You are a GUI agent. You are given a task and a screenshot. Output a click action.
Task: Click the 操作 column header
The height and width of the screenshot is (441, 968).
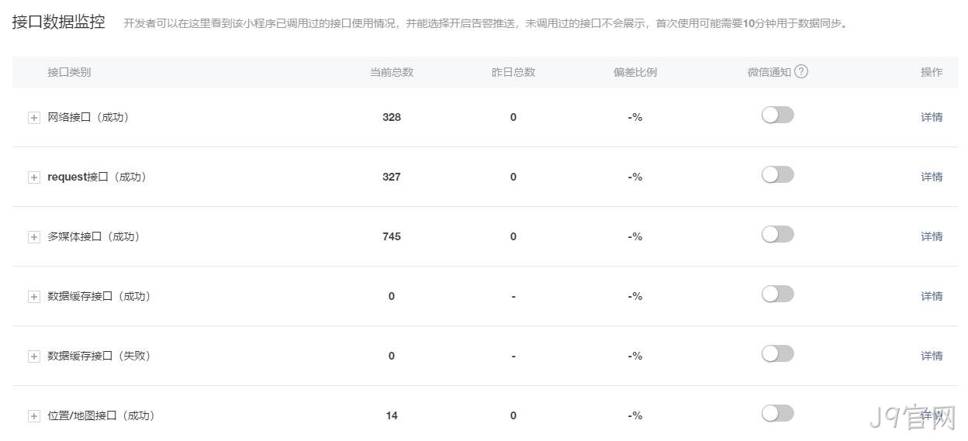pyautogui.click(x=932, y=72)
